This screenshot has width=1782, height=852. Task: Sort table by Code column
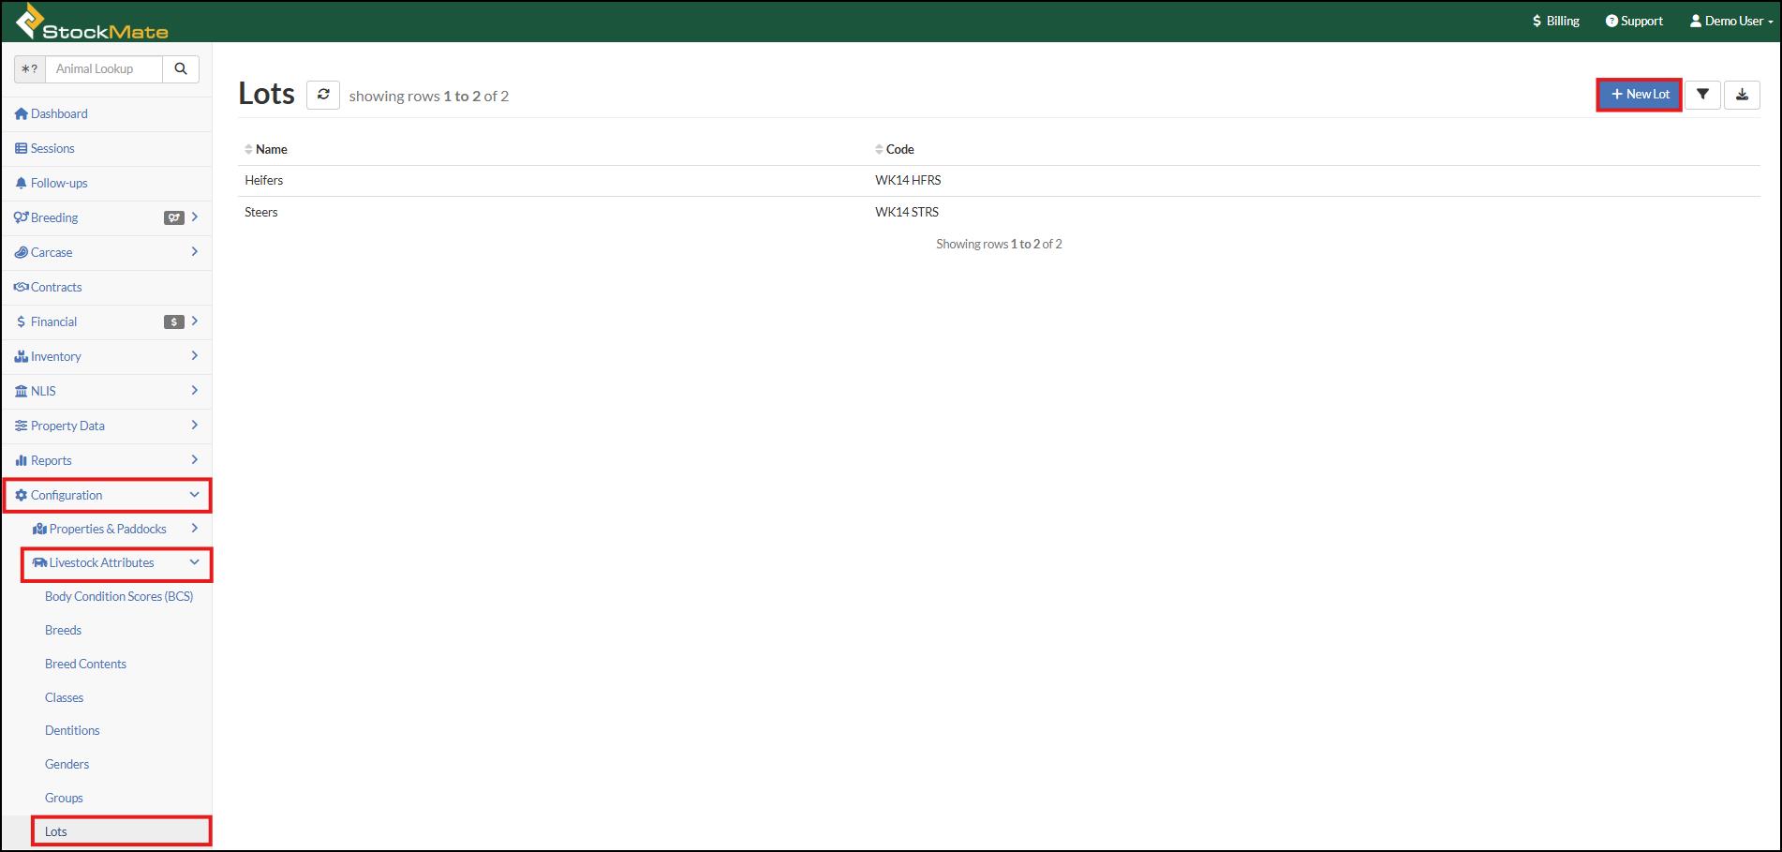coord(899,149)
